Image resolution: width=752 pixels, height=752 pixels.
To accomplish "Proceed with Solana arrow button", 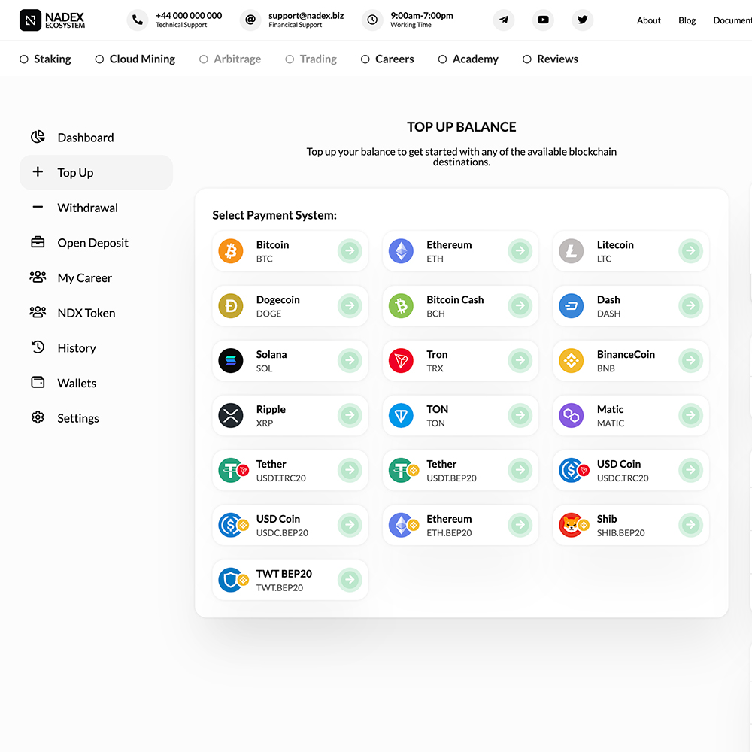I will [350, 361].
